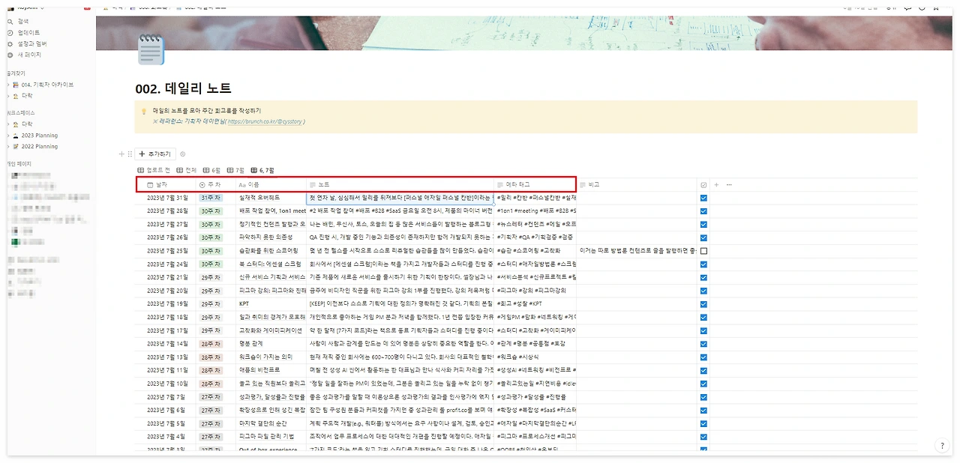Image resolution: width=960 pixels, height=463 pixels.
Task: Click the plus add-block handle left of 추가하기
Action: coord(122,154)
